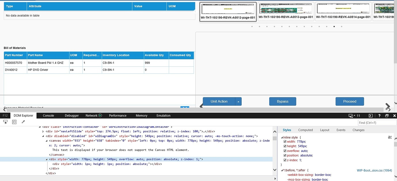Open the developer tools help question mark
The image size is (397, 181).
click(x=379, y=116)
